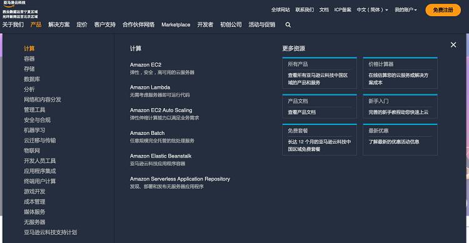
Task: Click the search magnifier icon
Action: 288,25
